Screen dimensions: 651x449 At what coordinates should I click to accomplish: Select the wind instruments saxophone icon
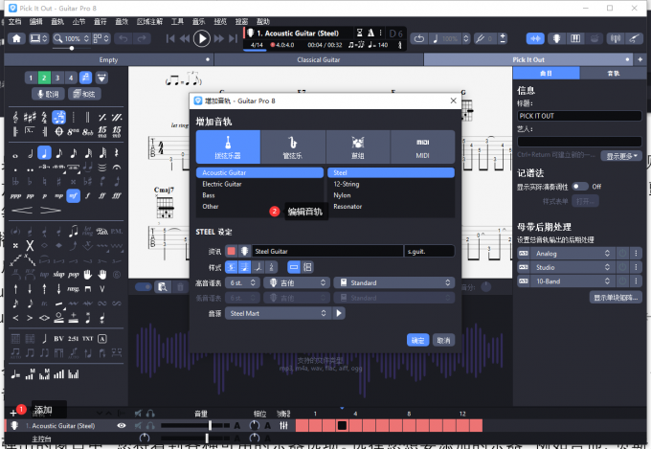tap(293, 146)
